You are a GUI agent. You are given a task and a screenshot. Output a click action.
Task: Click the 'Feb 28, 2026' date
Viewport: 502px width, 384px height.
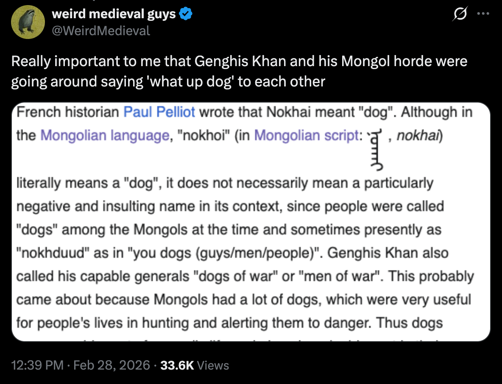pos(111,365)
